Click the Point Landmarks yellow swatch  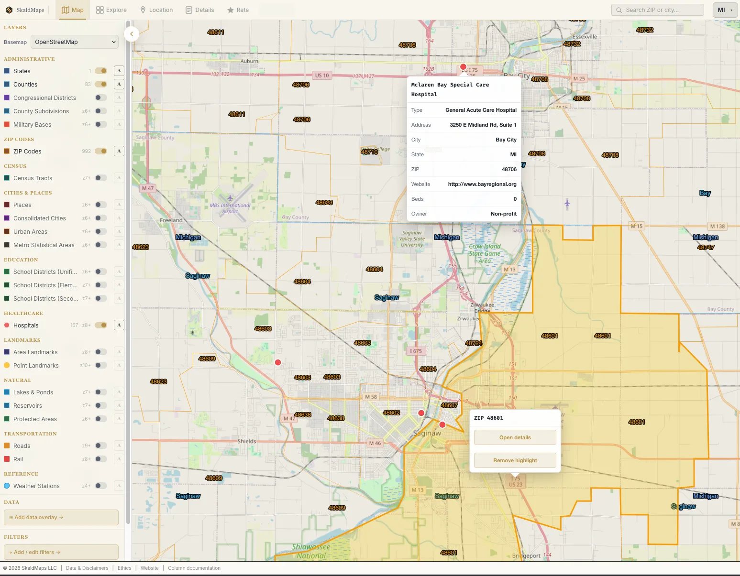7,365
